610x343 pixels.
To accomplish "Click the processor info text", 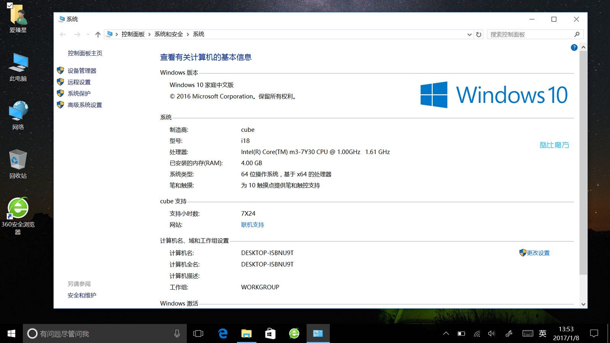I will tap(315, 152).
